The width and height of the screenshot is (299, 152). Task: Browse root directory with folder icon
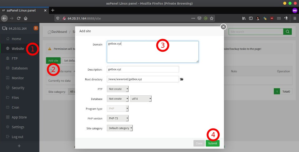(182, 79)
